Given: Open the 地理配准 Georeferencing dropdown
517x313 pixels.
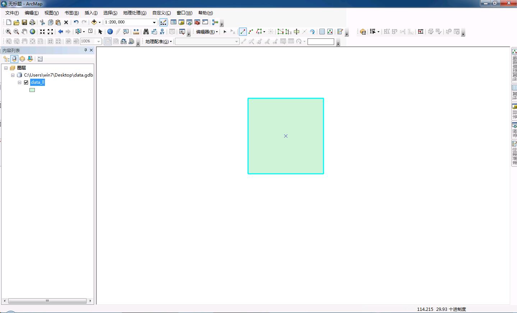Looking at the screenshot, I should point(158,41).
